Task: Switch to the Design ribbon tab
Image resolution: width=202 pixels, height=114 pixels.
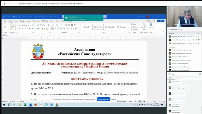Action: click(22, 21)
